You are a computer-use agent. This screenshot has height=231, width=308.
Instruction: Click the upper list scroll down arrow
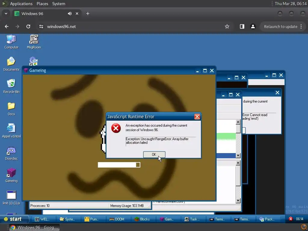(x=238, y=156)
